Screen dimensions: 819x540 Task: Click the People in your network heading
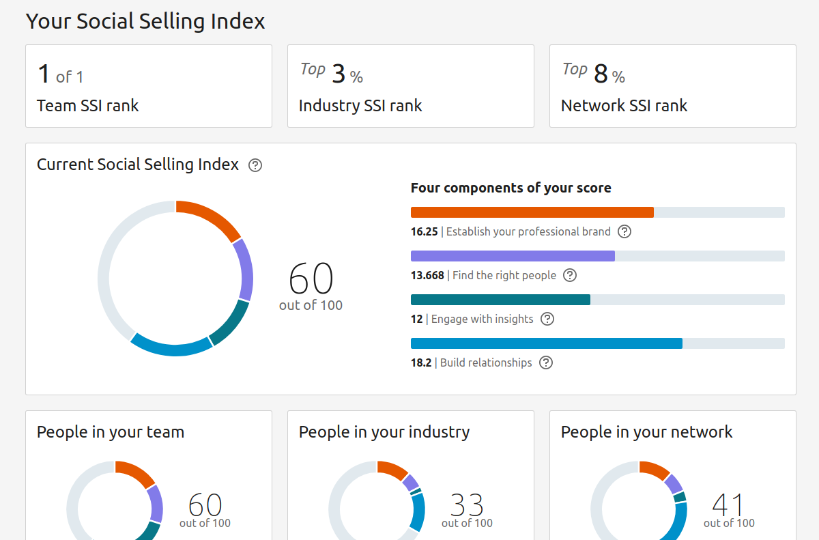pos(647,432)
